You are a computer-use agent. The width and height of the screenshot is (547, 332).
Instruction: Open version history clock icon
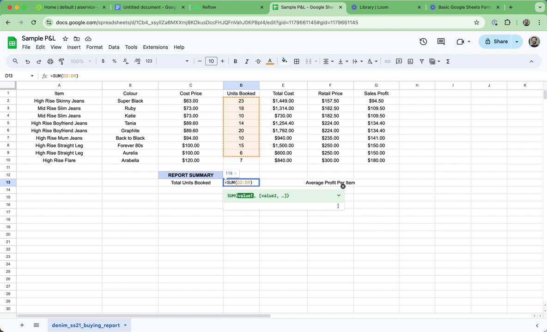pyautogui.click(x=423, y=41)
